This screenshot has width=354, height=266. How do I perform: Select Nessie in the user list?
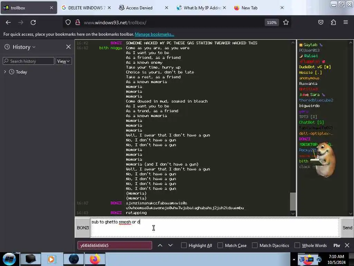(310, 73)
